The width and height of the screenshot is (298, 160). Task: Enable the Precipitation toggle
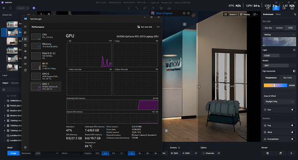(x=293, y=139)
